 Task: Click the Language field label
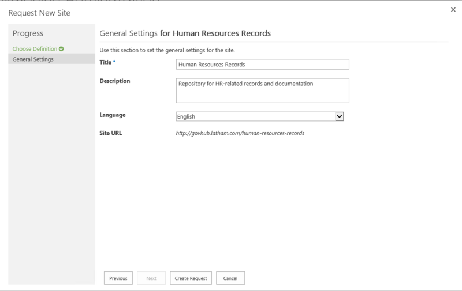tap(113, 115)
